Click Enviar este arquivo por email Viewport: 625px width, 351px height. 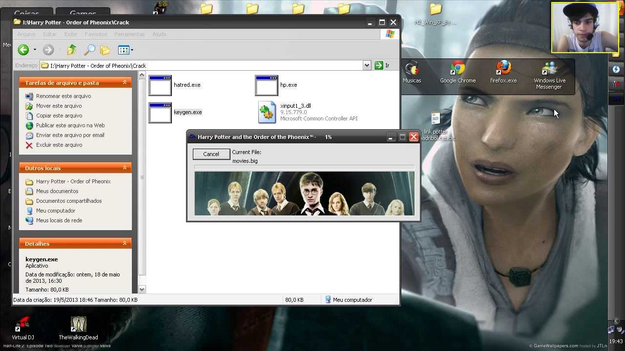pos(70,135)
